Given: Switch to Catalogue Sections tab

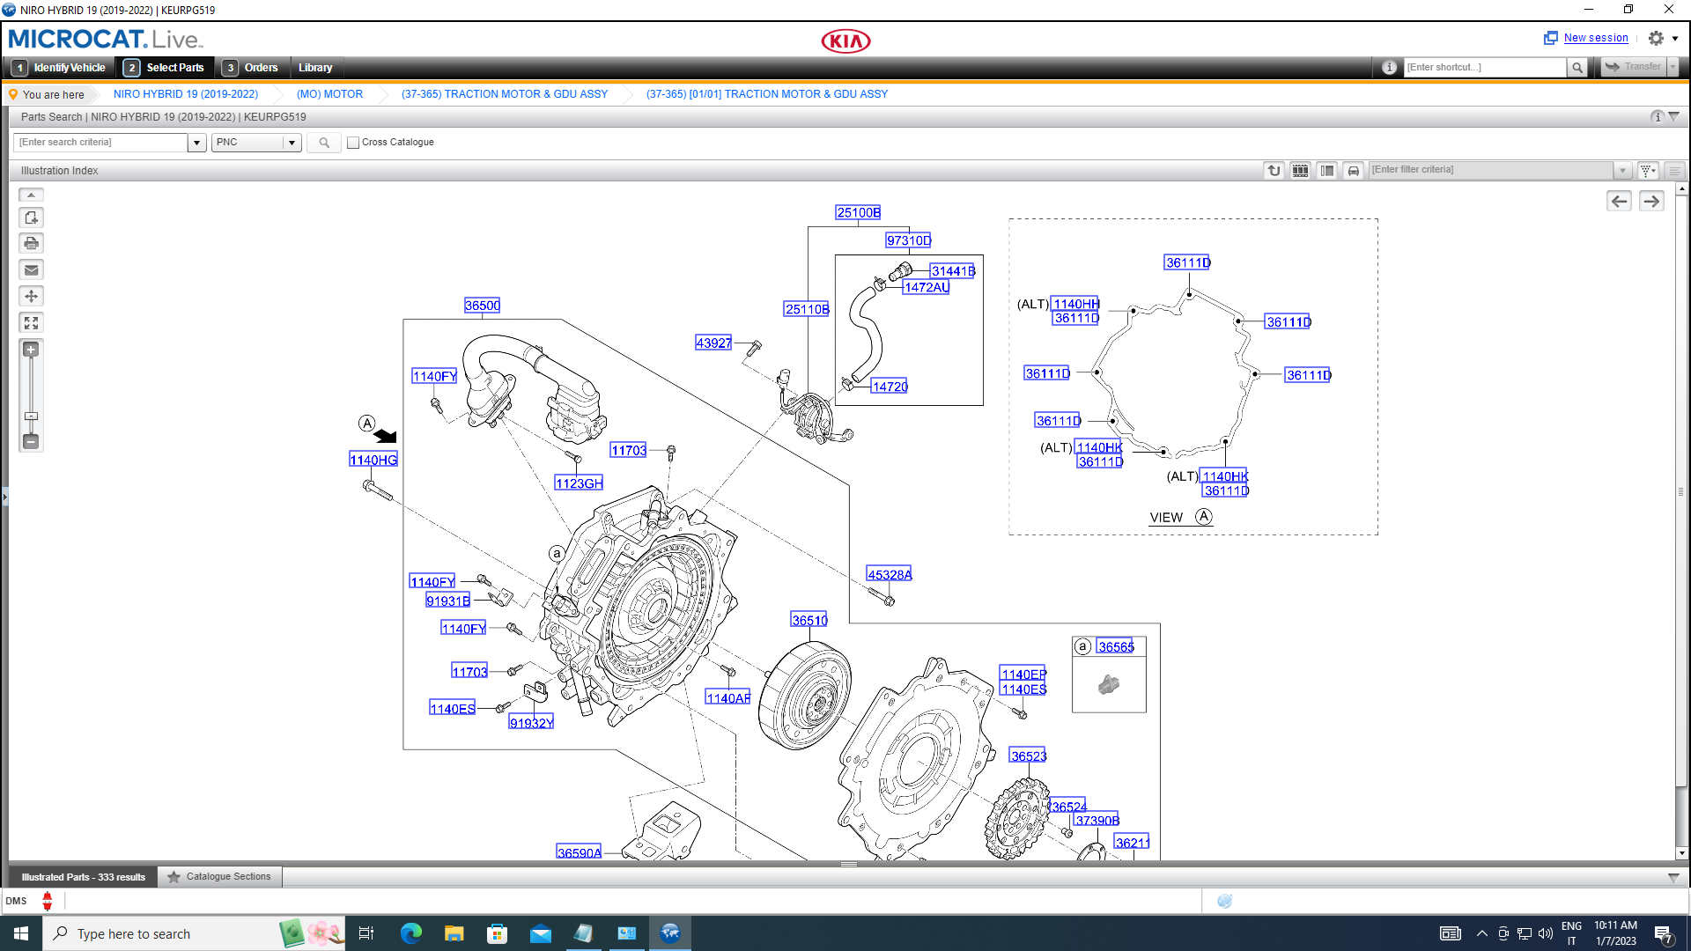Looking at the screenshot, I should [x=219, y=877].
